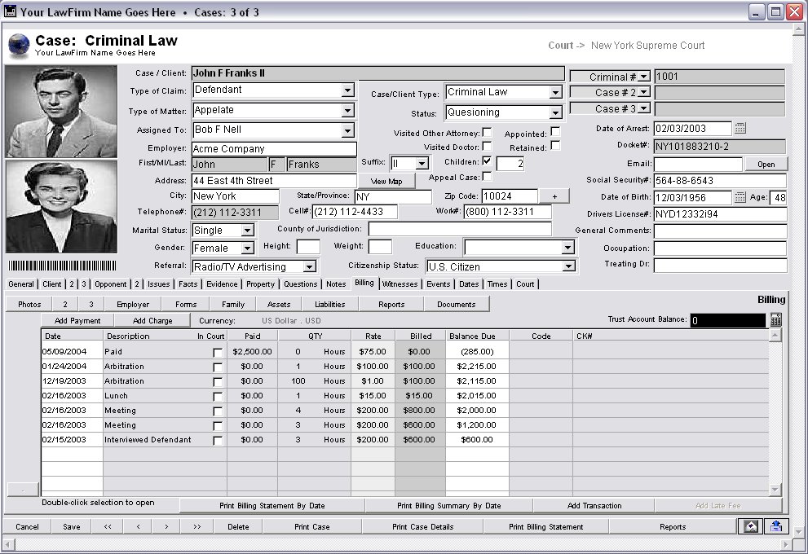The height and width of the screenshot is (554, 808).
Task: Click the barcode under the photos
Action: pos(62,266)
